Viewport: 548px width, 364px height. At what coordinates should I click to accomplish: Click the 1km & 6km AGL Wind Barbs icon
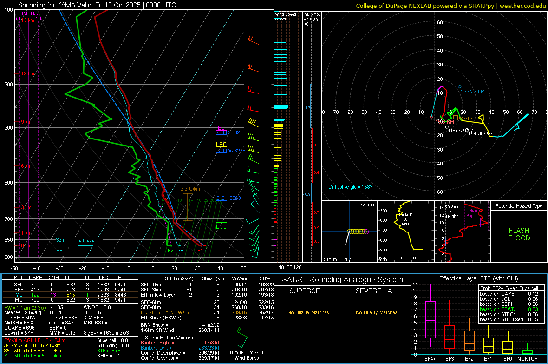242,338
